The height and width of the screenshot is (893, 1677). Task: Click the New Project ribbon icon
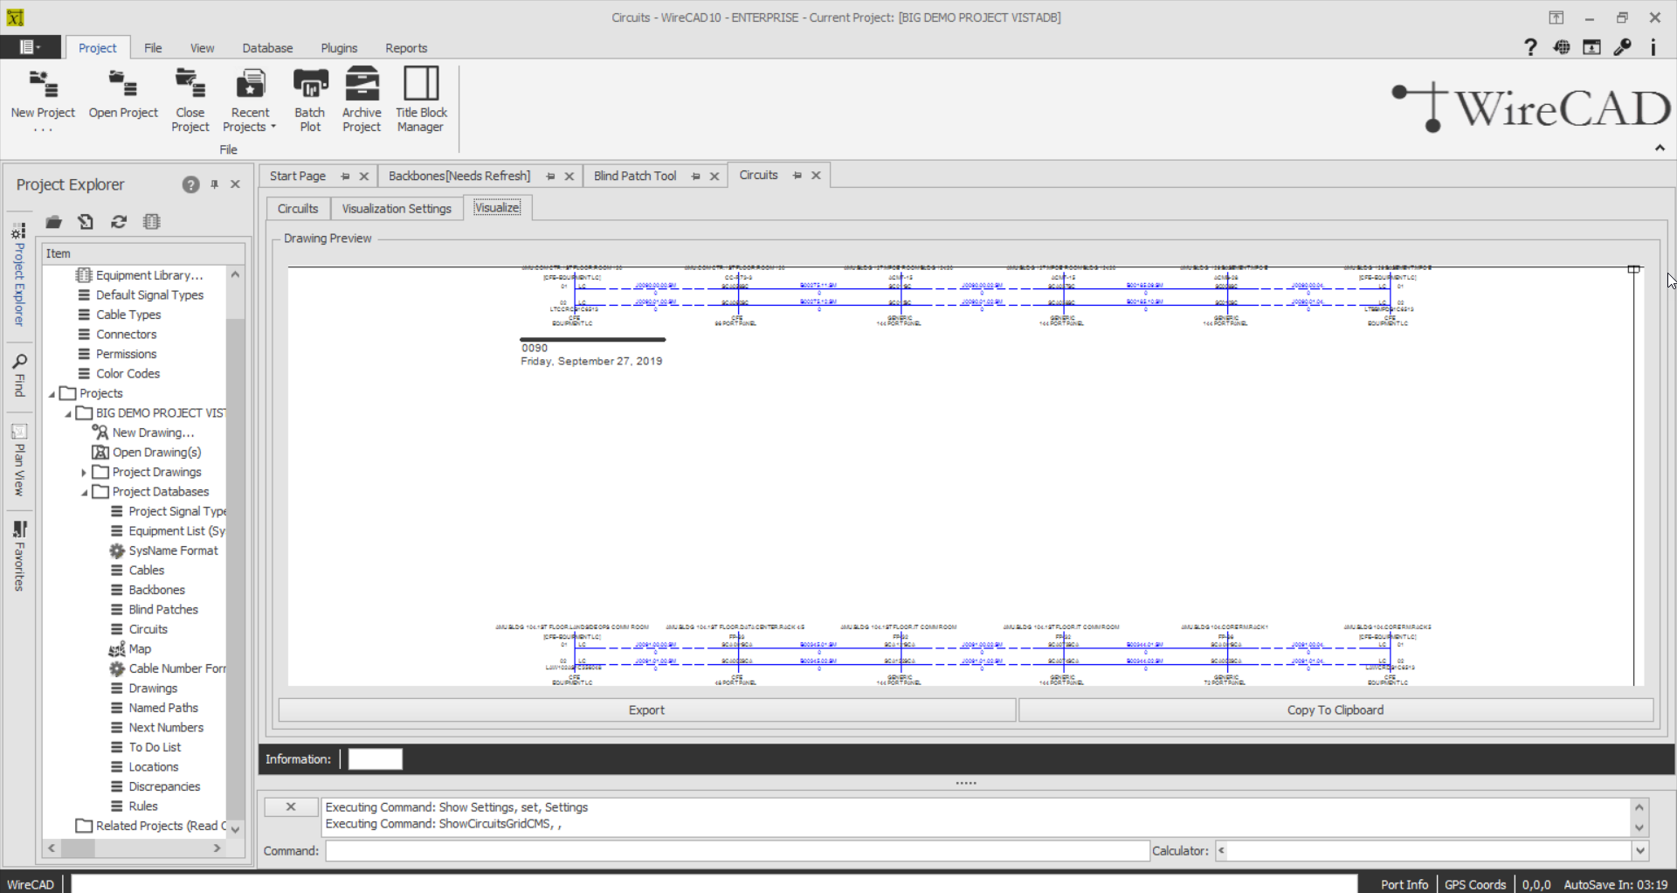(43, 100)
